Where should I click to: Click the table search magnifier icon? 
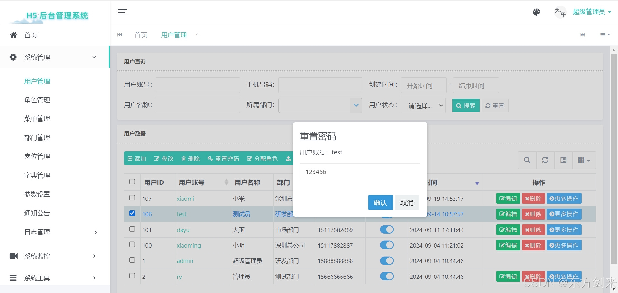coord(527,160)
